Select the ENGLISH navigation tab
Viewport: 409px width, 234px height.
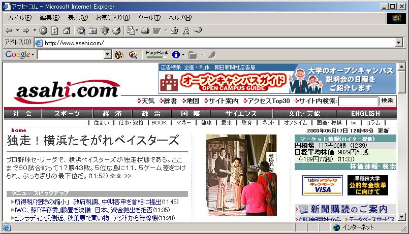[x=366, y=114]
